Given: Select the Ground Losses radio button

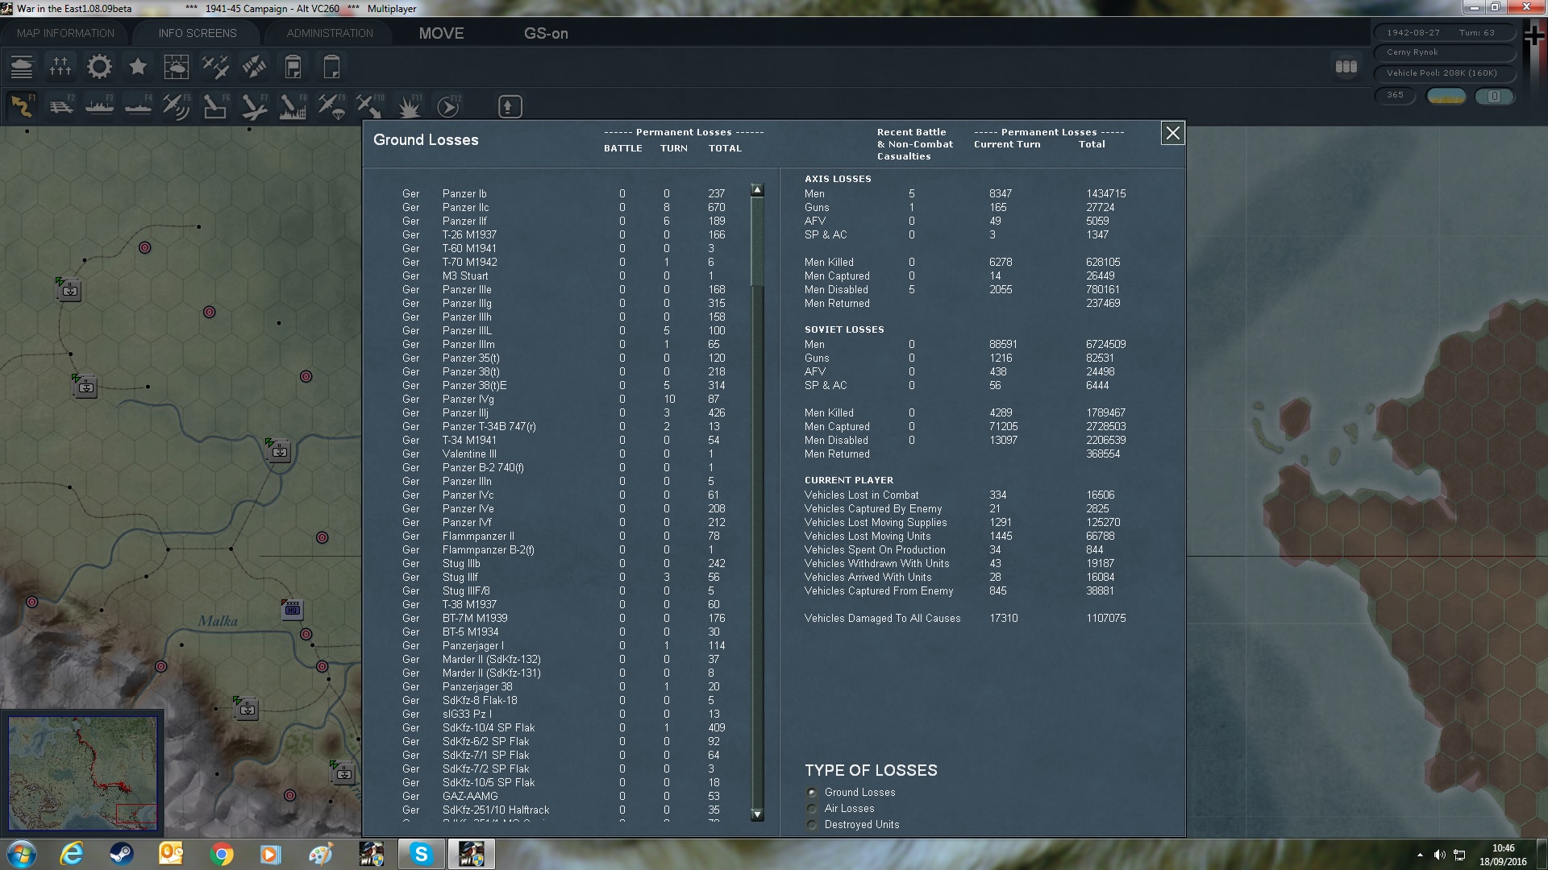Looking at the screenshot, I should point(812,793).
